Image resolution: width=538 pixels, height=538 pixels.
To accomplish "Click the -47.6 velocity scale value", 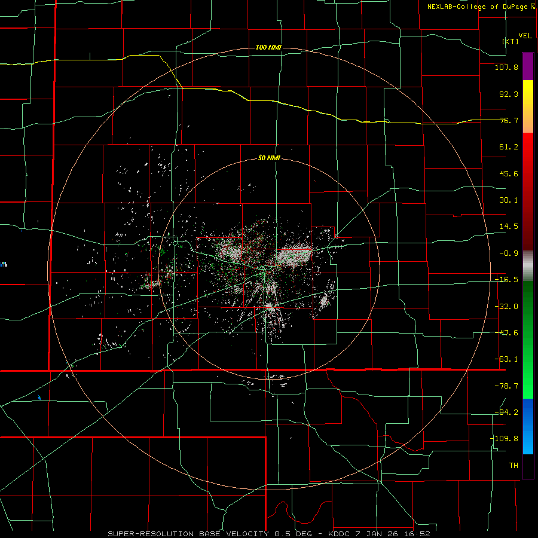I will tap(506, 333).
